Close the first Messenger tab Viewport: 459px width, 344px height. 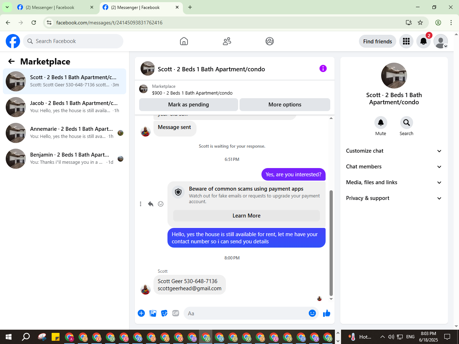tap(92, 7)
